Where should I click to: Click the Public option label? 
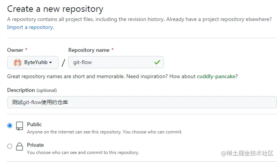coord(34,124)
